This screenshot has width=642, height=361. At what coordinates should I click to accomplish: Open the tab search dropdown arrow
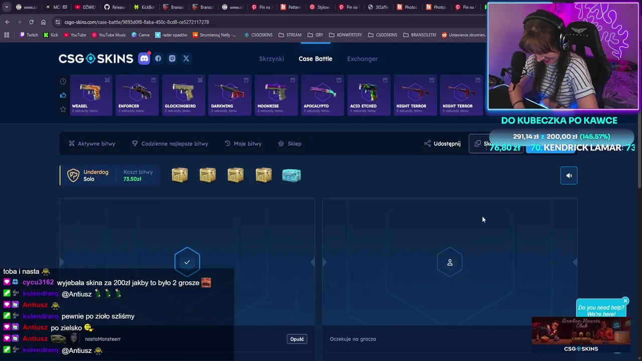(x=7, y=7)
